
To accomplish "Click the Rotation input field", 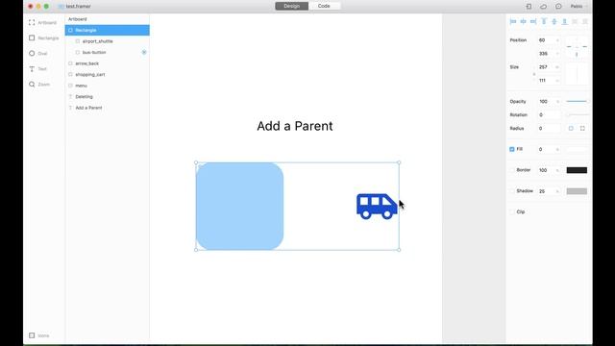I will pos(549,115).
